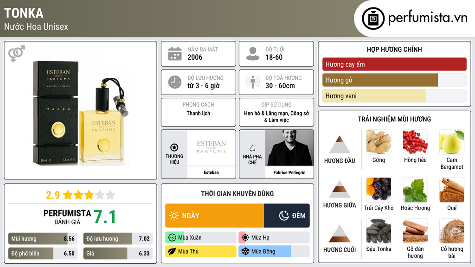Open the Trái Cây Khô note image
The image size is (475, 267).
[379, 190]
